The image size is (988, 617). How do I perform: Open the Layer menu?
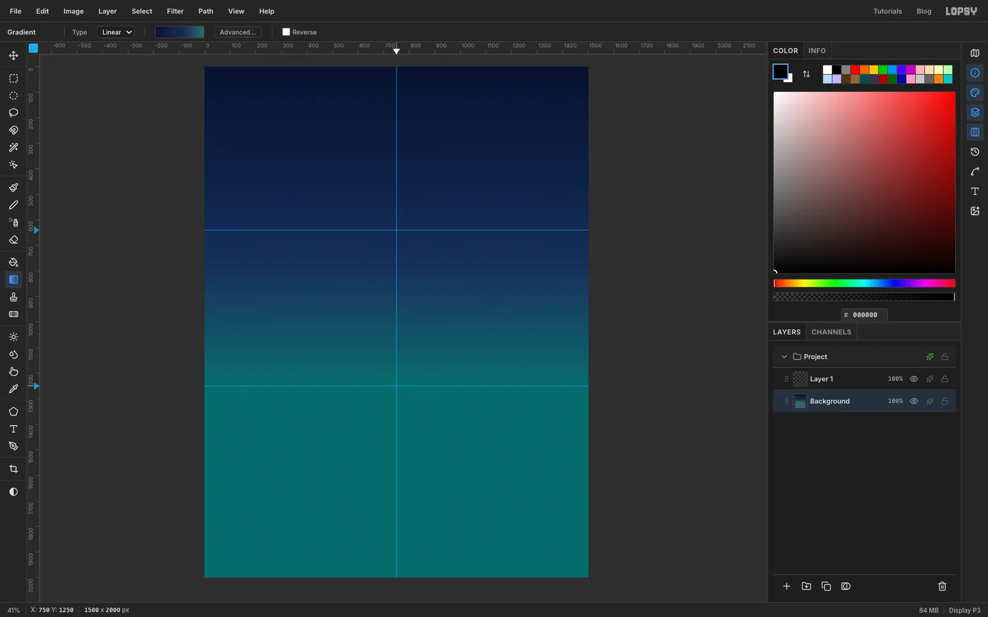[x=107, y=11]
